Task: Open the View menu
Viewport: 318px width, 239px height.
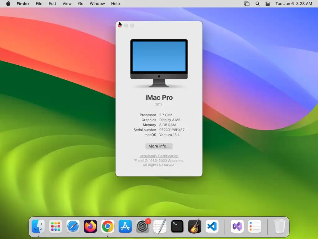Action: (x=67, y=4)
